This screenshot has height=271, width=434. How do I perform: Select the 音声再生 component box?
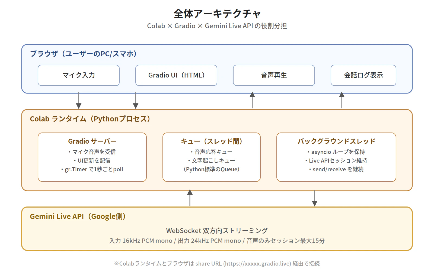coord(273,75)
